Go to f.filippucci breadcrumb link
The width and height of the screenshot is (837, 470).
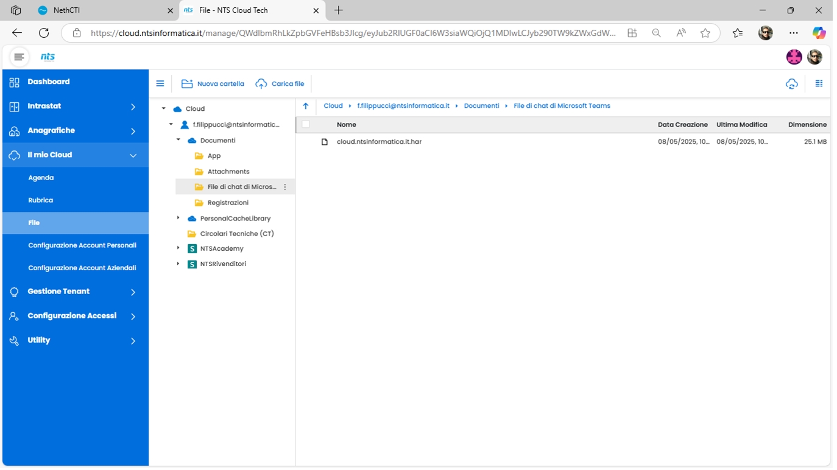tap(403, 106)
